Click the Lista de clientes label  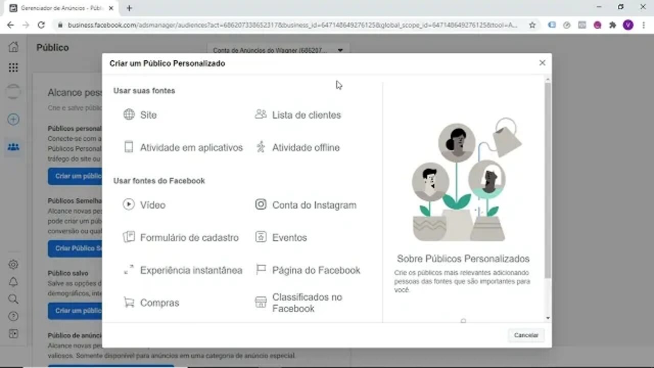point(307,115)
